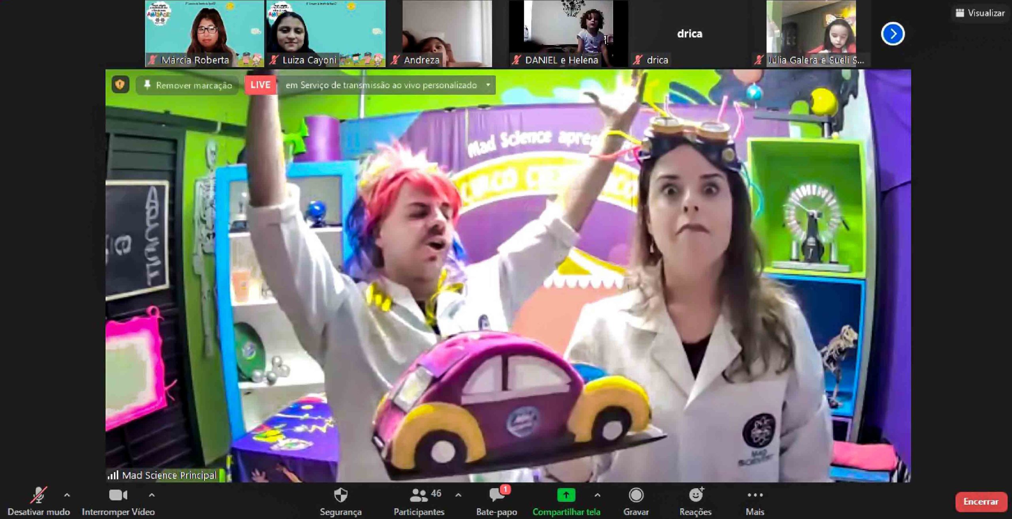Select Márcia Roberta's video thumbnail
1012x519 pixels.
pyautogui.click(x=204, y=34)
